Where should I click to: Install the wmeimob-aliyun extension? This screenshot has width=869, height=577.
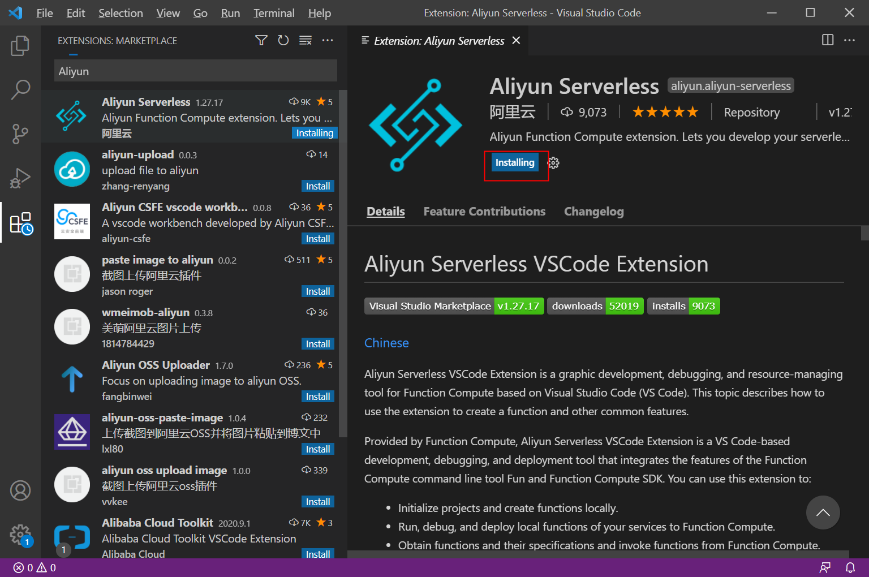318,344
